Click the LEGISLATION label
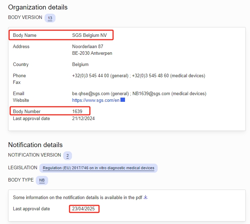 (x=22, y=168)
